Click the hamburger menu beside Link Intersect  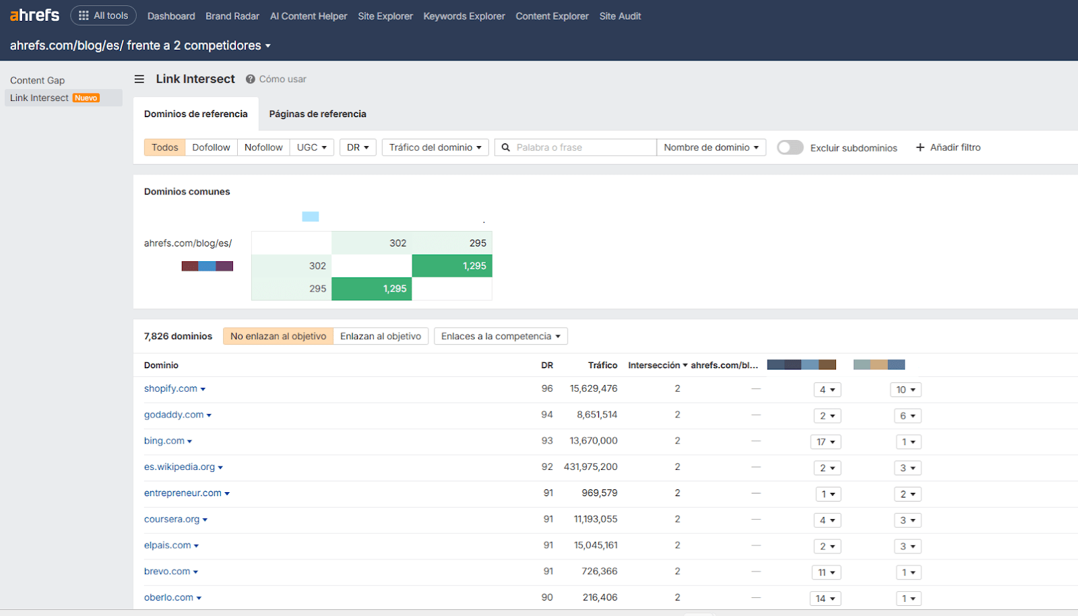(x=139, y=79)
